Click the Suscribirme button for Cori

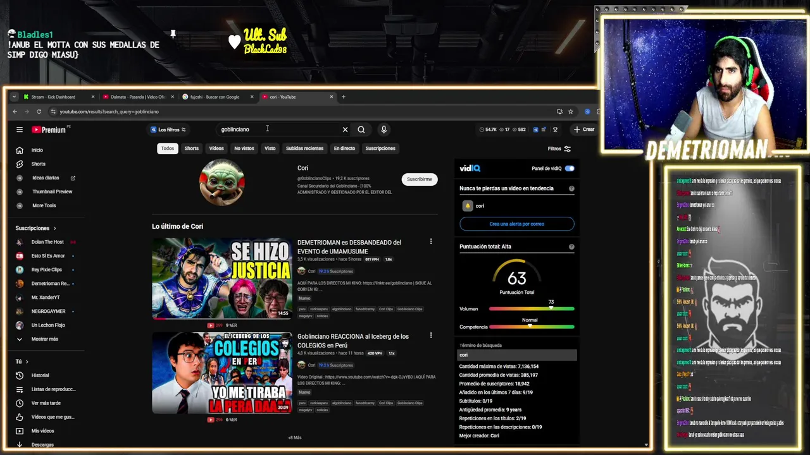420,179
